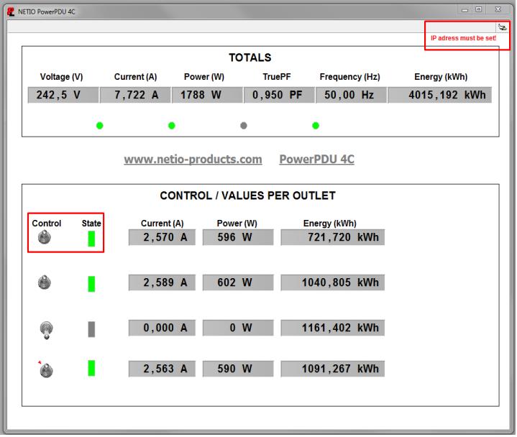
Task: Click the State column label
Action: (91, 224)
